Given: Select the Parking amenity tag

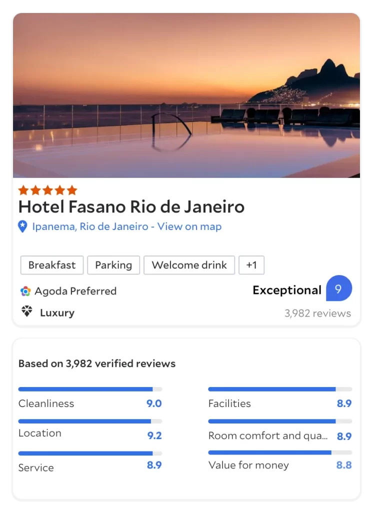Looking at the screenshot, I should 113,265.
